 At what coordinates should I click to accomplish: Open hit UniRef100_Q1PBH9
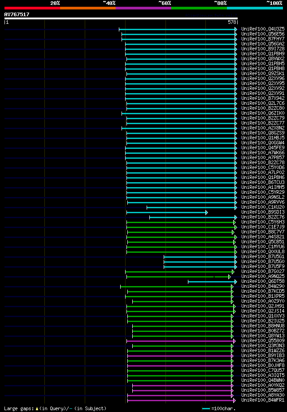(263, 54)
